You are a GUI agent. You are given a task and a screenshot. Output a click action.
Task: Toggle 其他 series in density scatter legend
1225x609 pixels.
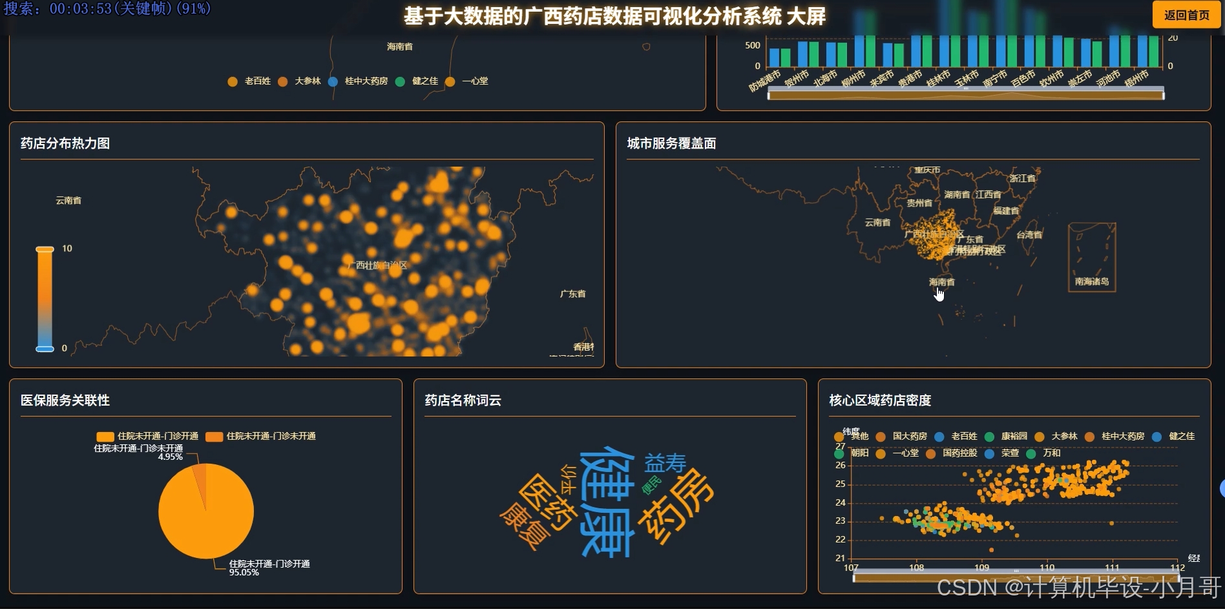tap(852, 437)
